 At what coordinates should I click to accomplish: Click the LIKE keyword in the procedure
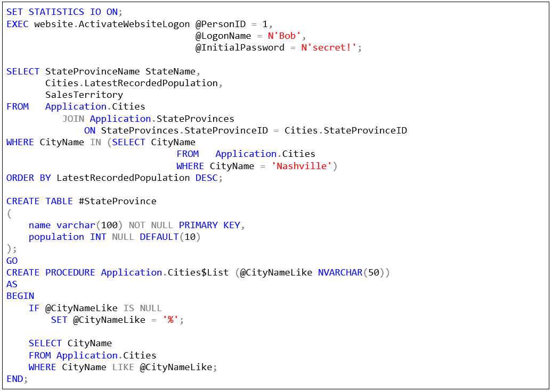tap(123, 368)
